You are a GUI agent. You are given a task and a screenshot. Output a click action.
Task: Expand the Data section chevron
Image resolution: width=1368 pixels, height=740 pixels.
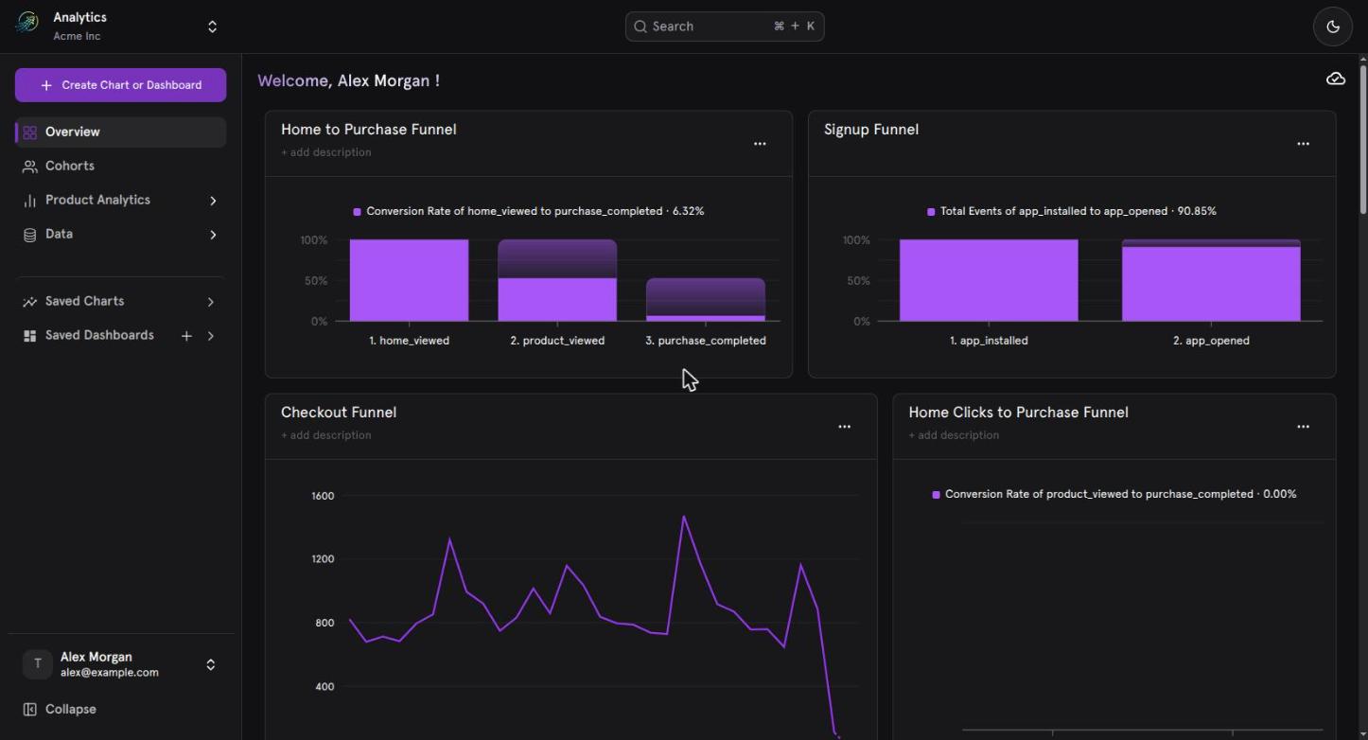tap(213, 235)
